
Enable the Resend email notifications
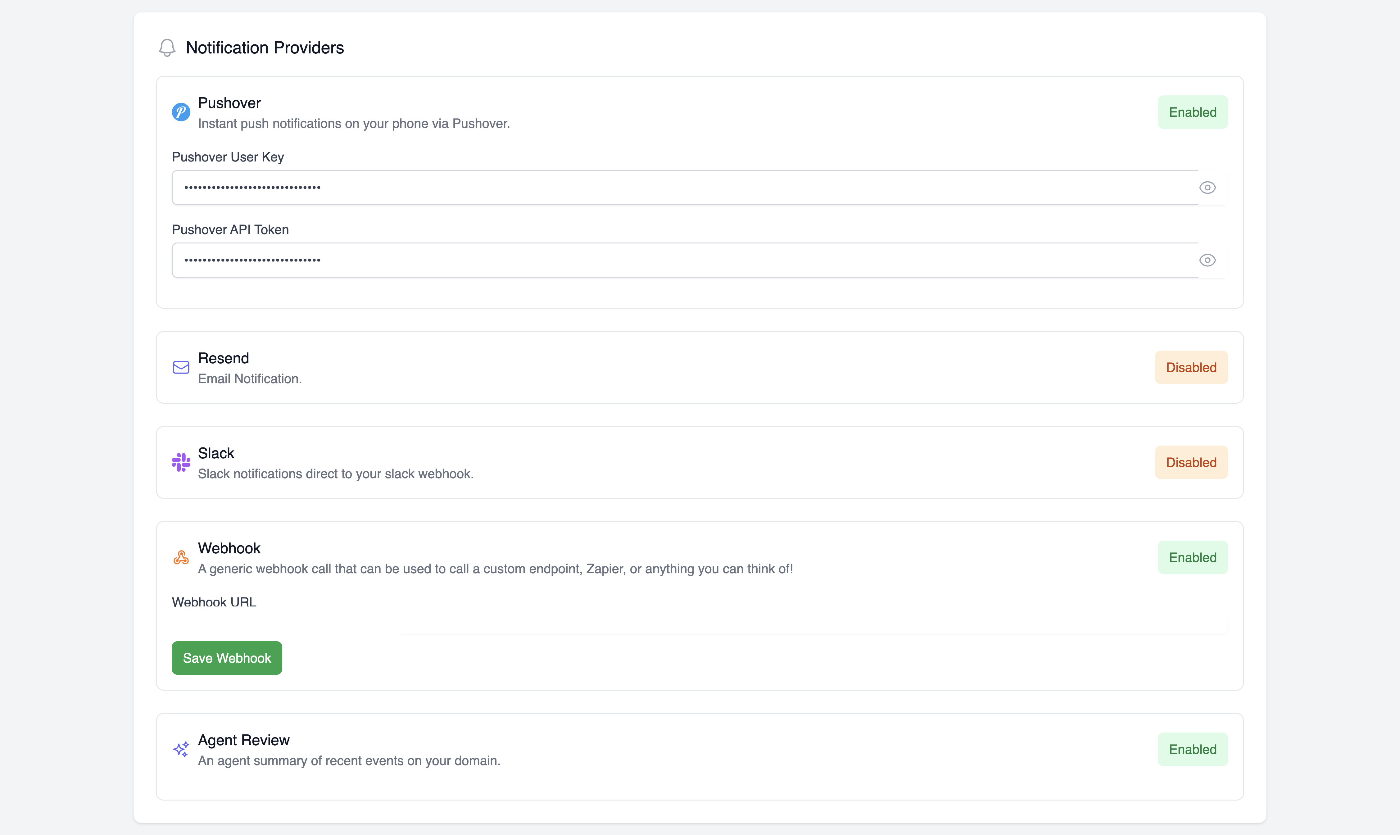point(1191,367)
